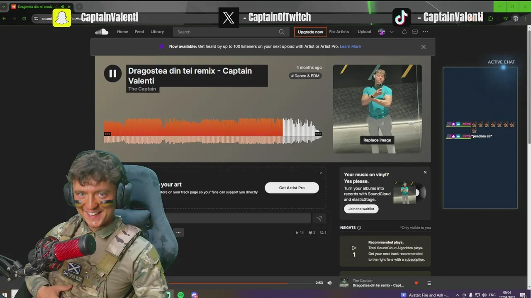
Task: Open the Upload page
Action: [364, 32]
